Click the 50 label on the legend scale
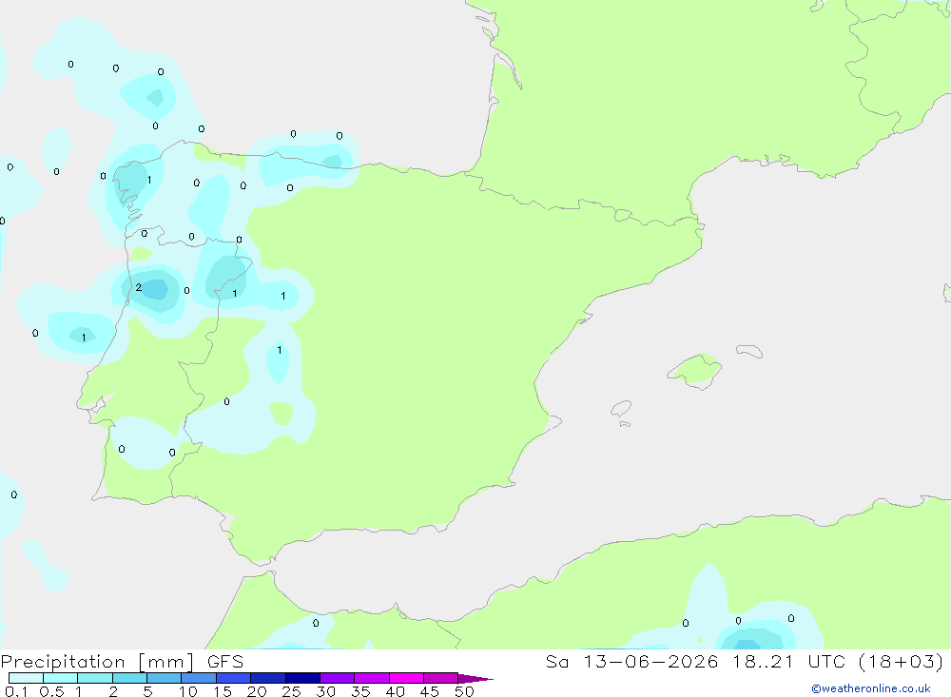 point(464,691)
